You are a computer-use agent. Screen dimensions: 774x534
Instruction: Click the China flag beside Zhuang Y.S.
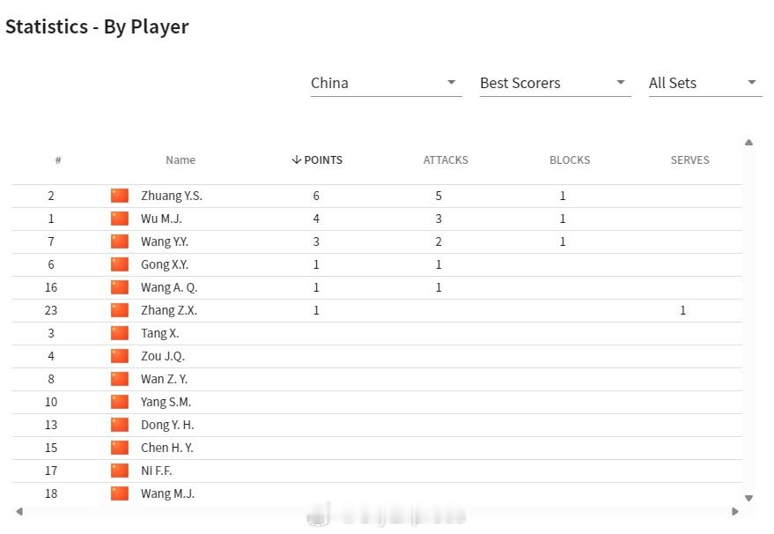click(120, 196)
